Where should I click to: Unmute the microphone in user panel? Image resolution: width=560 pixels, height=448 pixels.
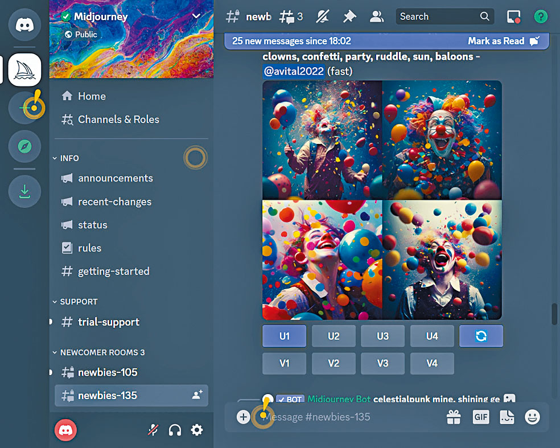(x=153, y=430)
